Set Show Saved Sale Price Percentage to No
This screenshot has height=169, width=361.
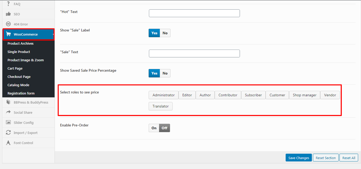point(165,73)
